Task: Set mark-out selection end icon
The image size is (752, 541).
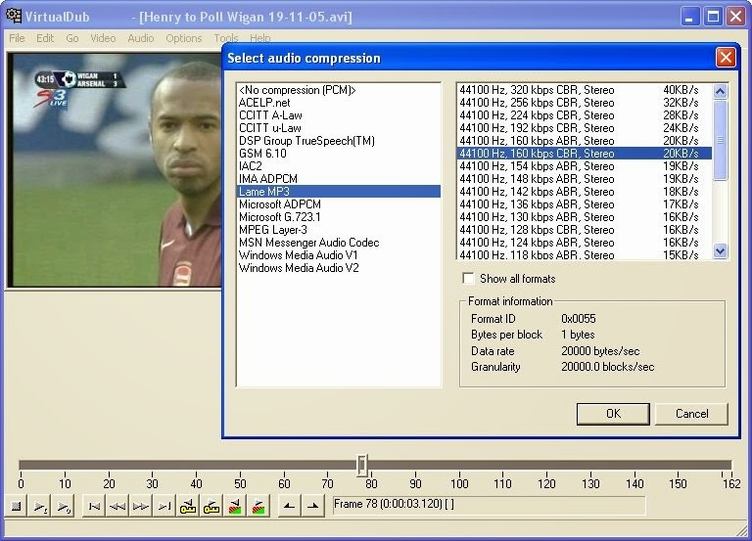Action: pos(312,506)
